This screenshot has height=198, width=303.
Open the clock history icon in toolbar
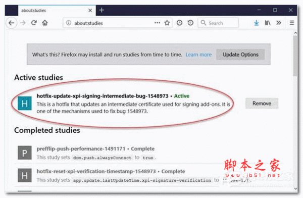179,23
